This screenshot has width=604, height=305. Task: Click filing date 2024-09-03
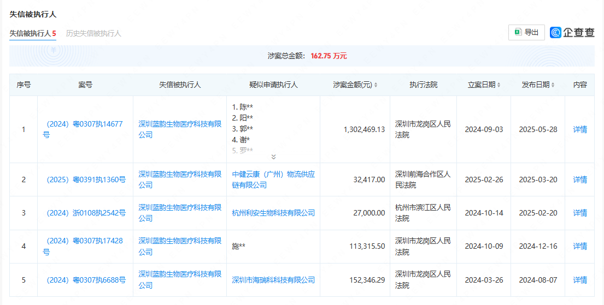pyautogui.click(x=484, y=130)
